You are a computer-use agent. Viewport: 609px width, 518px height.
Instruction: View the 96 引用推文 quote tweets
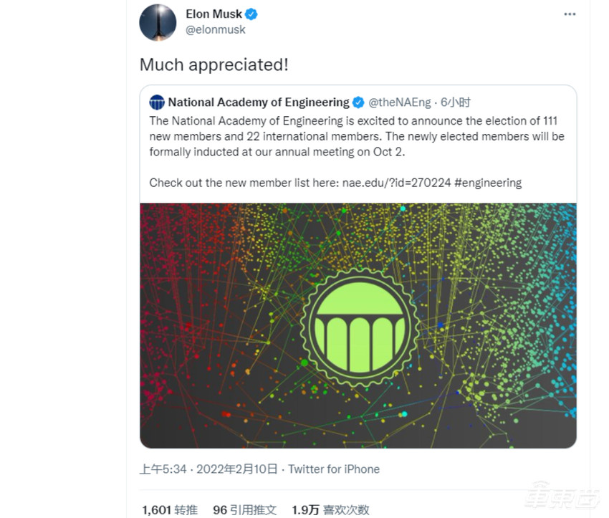pyautogui.click(x=245, y=509)
